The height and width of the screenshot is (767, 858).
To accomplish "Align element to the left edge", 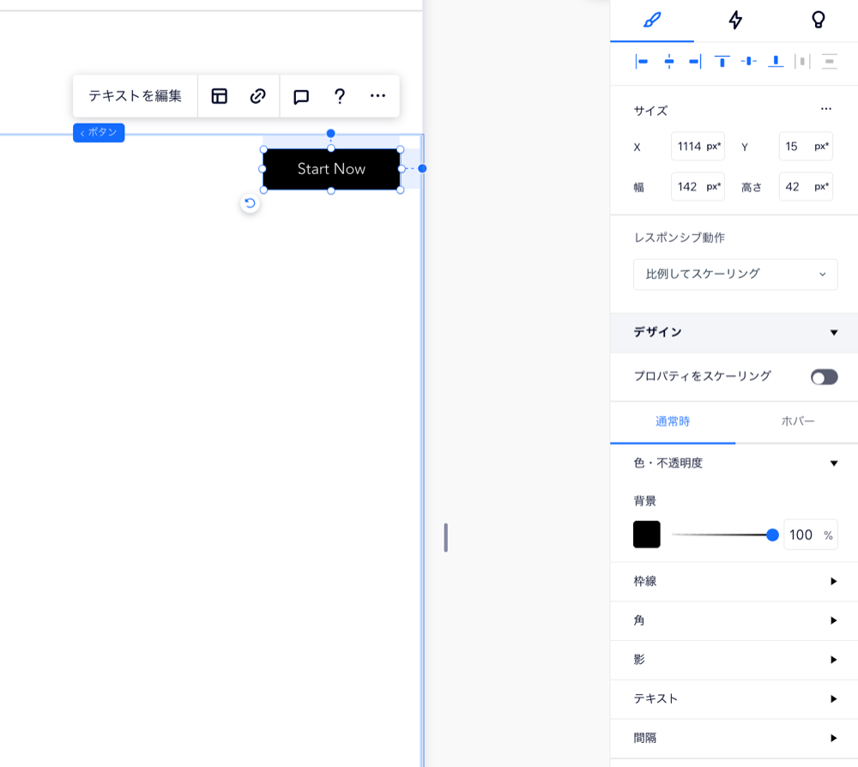I will click(642, 61).
